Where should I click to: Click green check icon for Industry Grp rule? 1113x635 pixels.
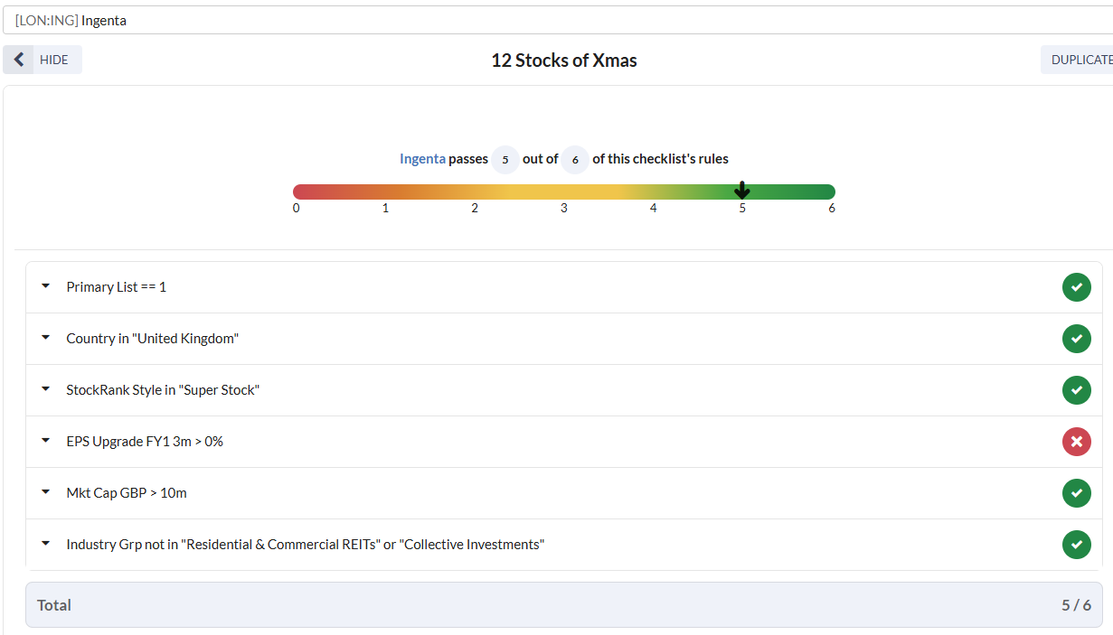pyautogui.click(x=1076, y=545)
